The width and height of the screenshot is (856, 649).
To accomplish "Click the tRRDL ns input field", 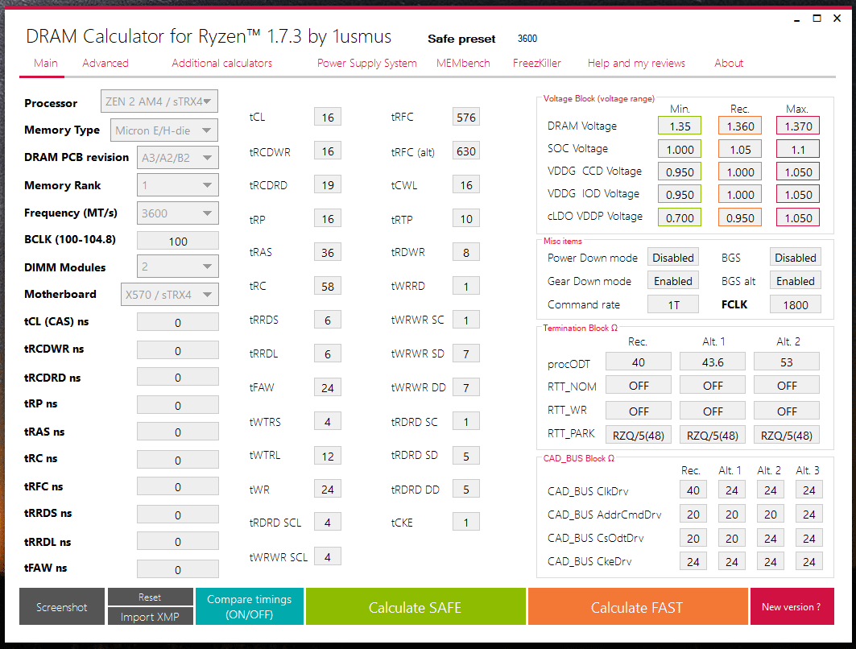I will (x=177, y=541).
